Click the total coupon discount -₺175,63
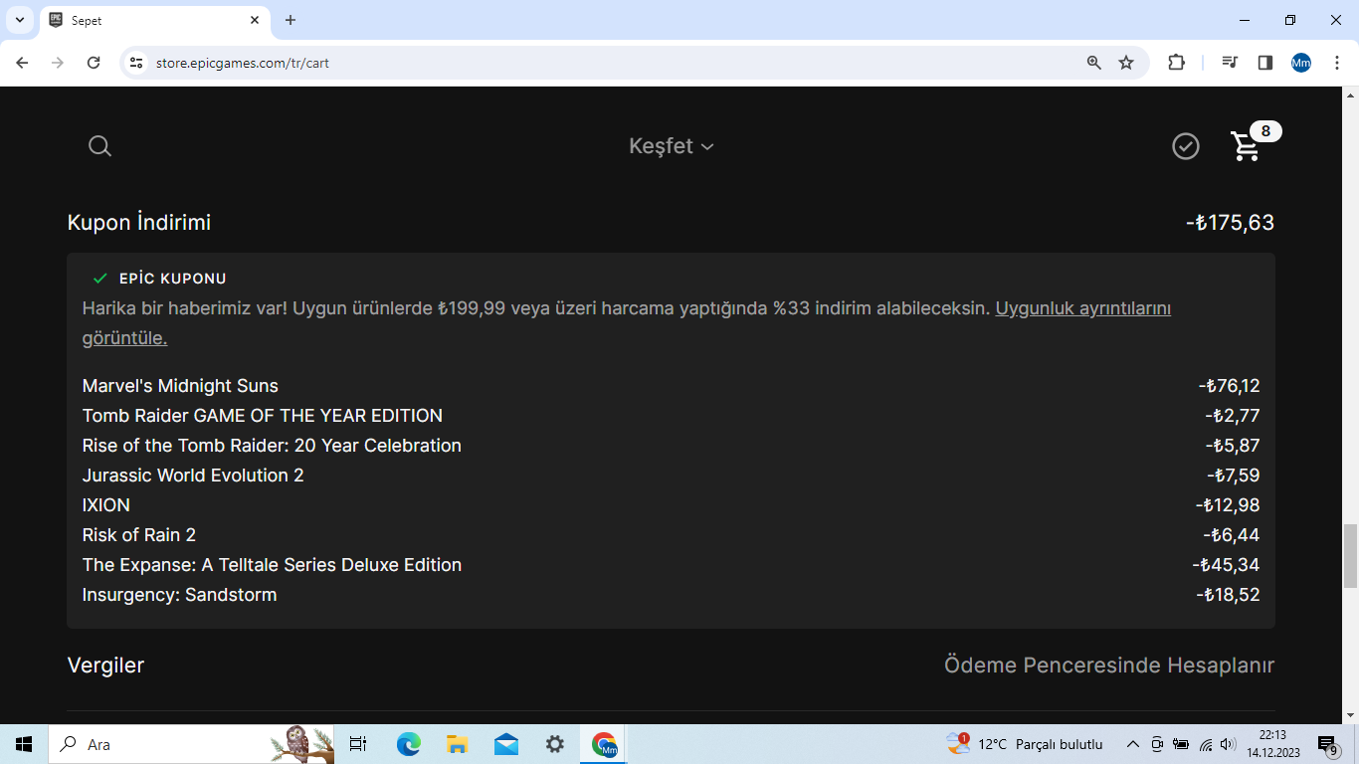 pyautogui.click(x=1230, y=223)
